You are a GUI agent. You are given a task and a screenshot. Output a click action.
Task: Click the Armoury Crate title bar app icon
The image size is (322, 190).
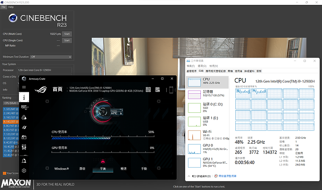tap(24, 78)
